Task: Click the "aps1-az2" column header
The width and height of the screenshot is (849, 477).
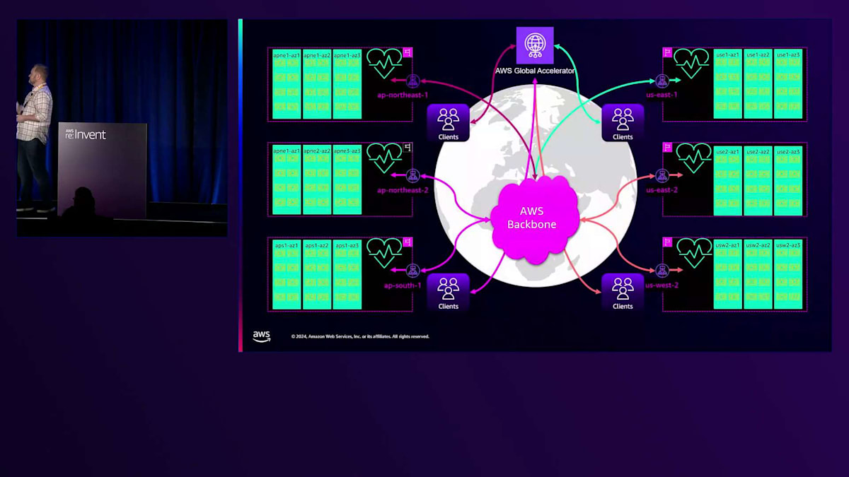Action: 317,245
